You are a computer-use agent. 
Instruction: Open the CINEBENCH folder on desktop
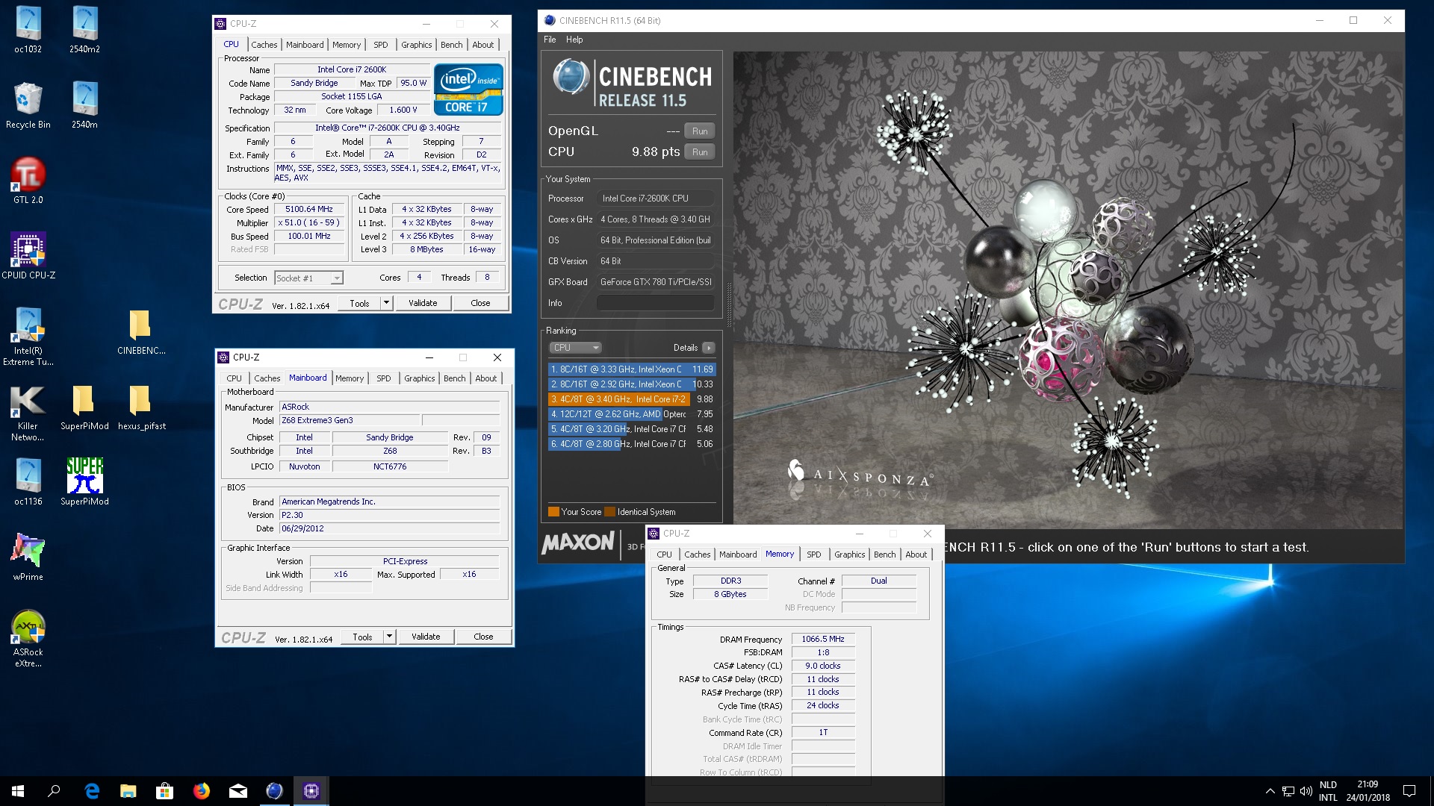click(x=140, y=331)
